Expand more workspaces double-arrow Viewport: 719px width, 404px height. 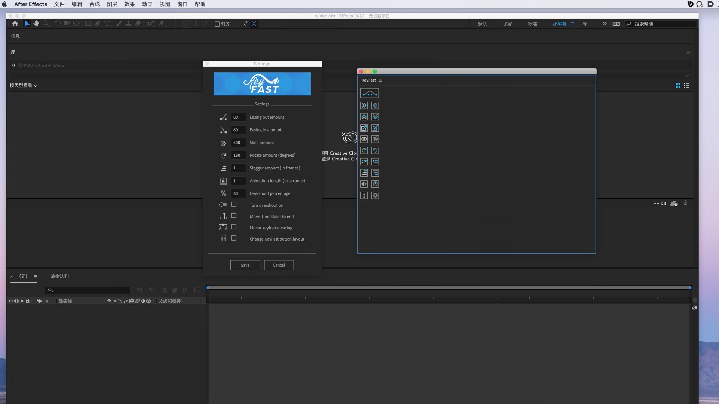click(604, 24)
